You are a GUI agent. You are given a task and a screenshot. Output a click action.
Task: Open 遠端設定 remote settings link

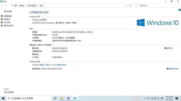(7, 19)
